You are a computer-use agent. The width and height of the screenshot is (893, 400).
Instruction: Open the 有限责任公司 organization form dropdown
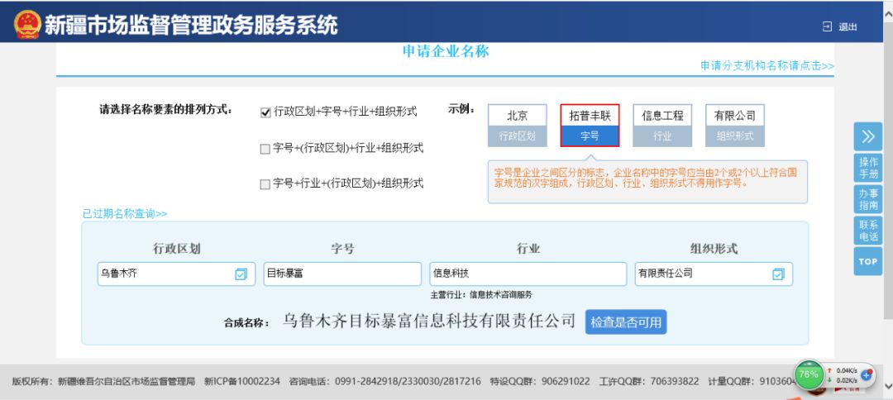tap(703, 274)
